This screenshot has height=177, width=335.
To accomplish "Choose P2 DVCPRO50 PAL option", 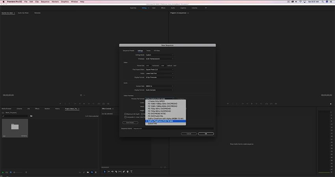I will coord(166,116).
